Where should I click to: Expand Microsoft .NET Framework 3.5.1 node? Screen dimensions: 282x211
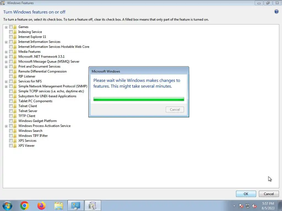(6, 57)
